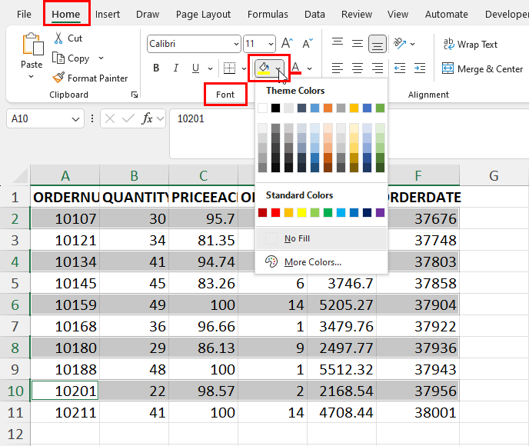Pick the standard Red color swatch
The width and height of the screenshot is (529, 446).
point(275,212)
